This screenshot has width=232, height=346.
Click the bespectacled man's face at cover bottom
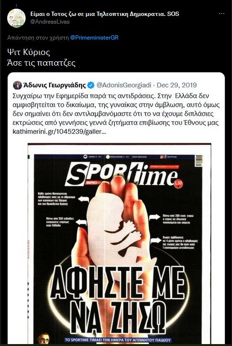(43, 339)
